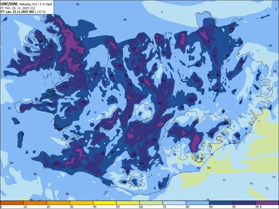This screenshot has height=209, width=279.
Task: Click the legend tick label '60'
Action: click(x=141, y=207)
